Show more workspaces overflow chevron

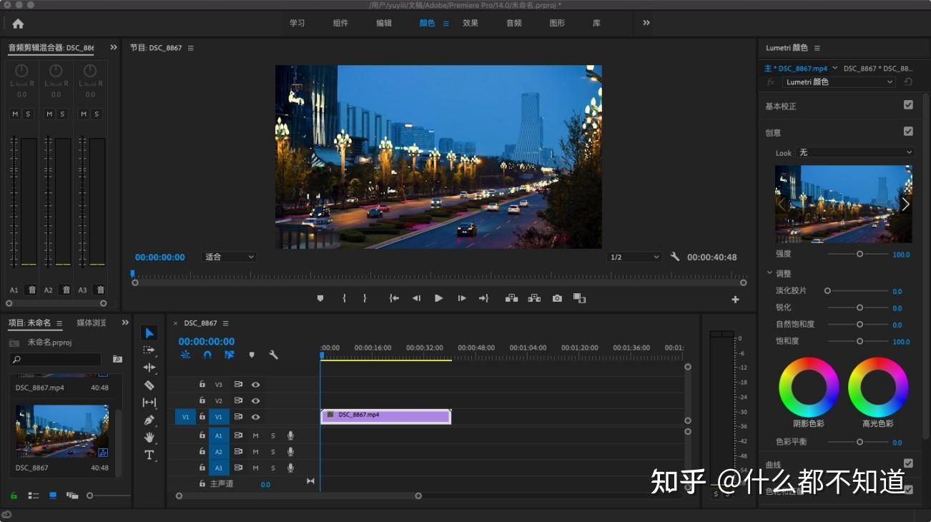tap(646, 23)
